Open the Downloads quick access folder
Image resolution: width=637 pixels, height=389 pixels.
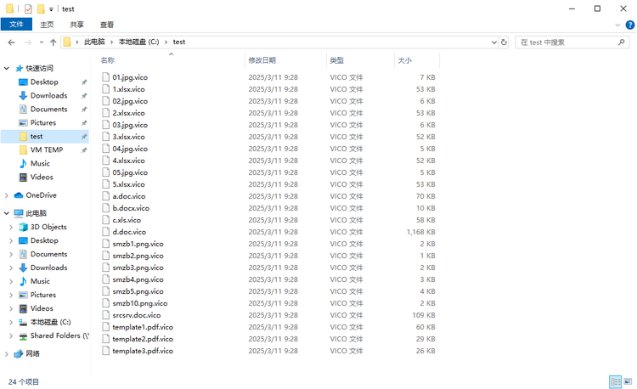(48, 95)
